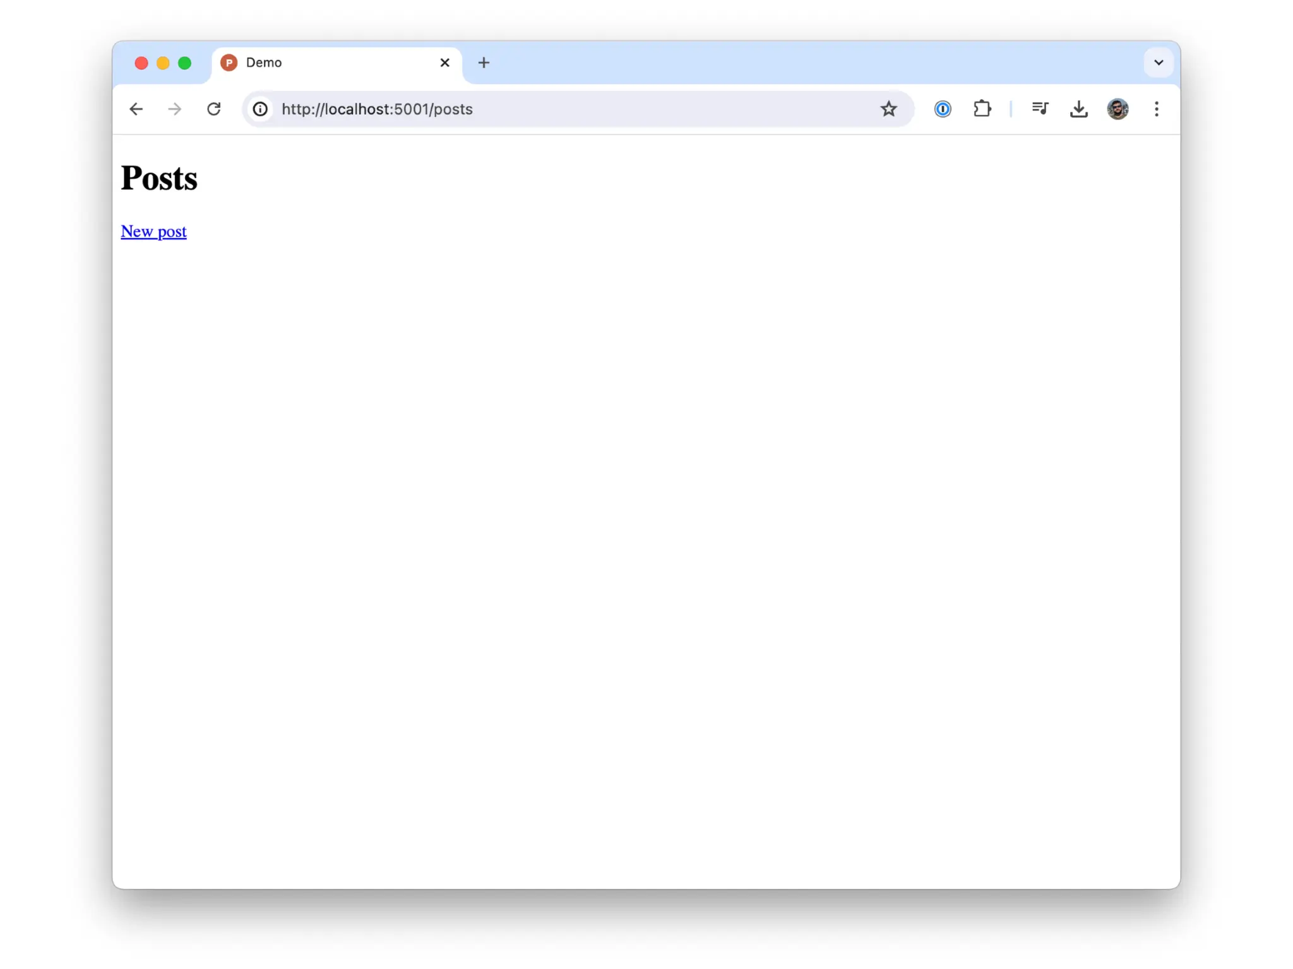Click the green fullscreen window button
The width and height of the screenshot is (1293, 969).
[184, 62]
